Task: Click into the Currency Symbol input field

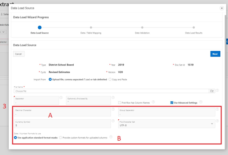Action: tap(61, 125)
